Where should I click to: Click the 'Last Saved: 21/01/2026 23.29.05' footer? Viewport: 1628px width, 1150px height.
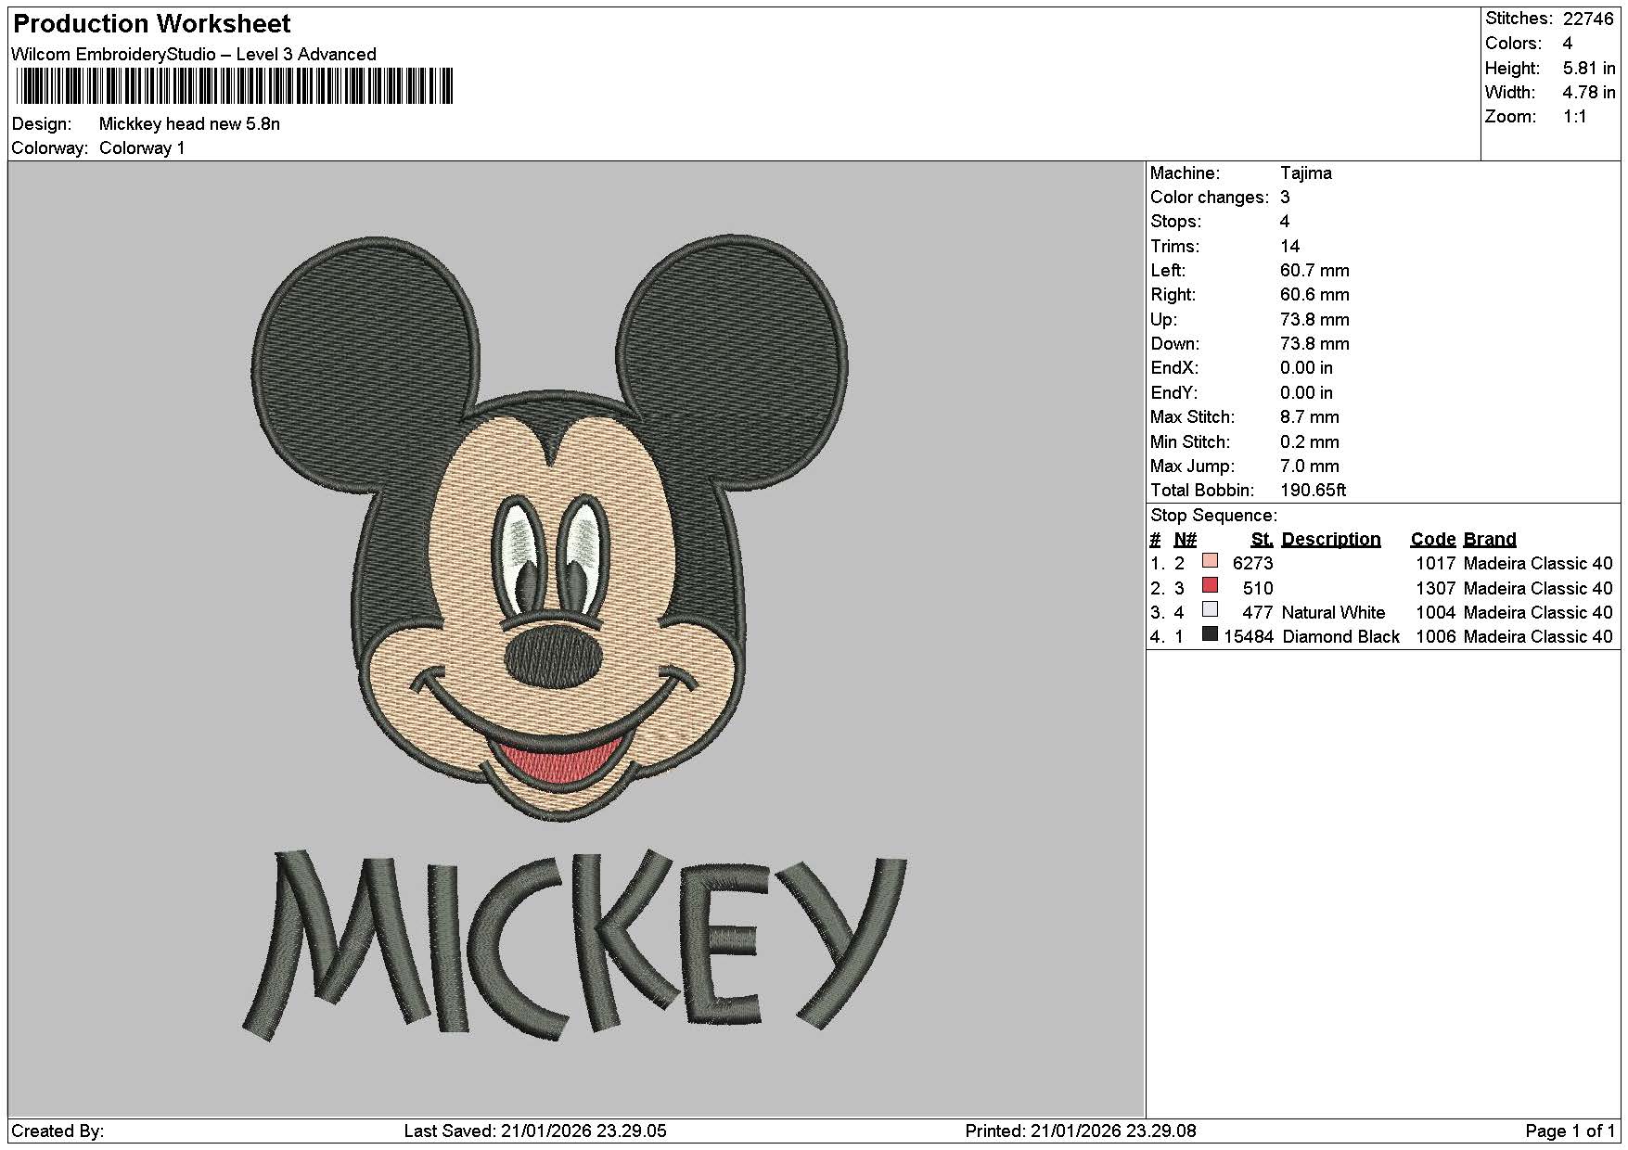(535, 1131)
